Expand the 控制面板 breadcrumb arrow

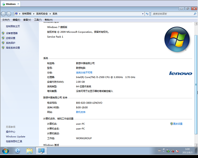click(x=34, y=14)
